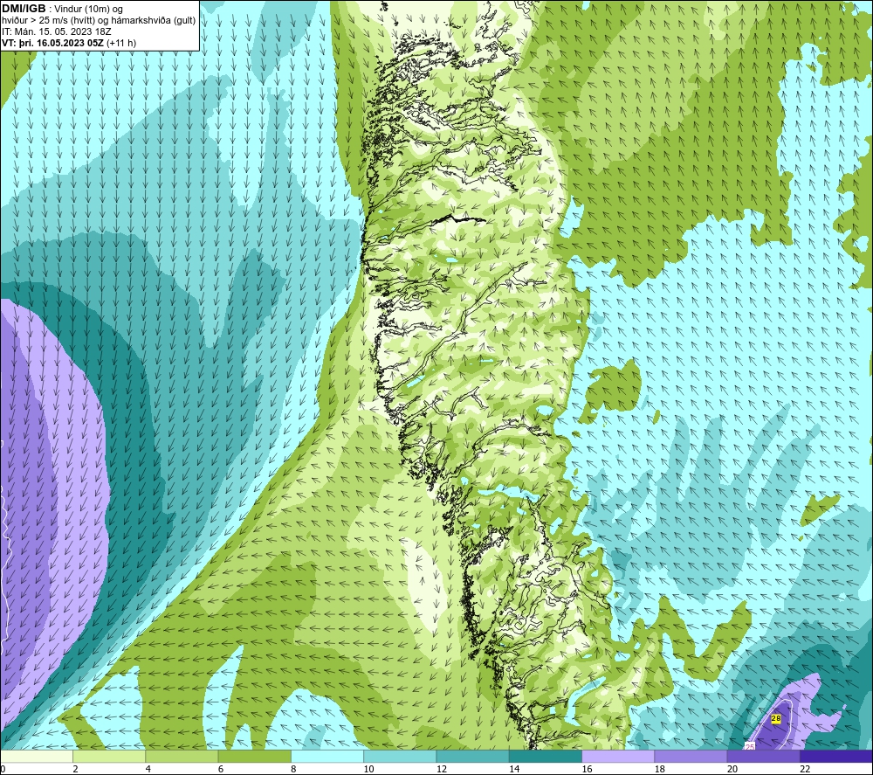Click the '2' scale label
This screenshot has width=873, height=775.
(x=75, y=769)
